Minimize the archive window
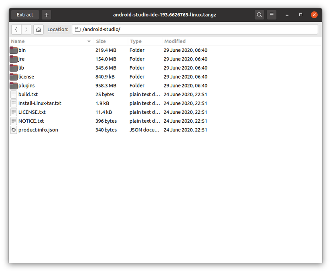 (287, 15)
